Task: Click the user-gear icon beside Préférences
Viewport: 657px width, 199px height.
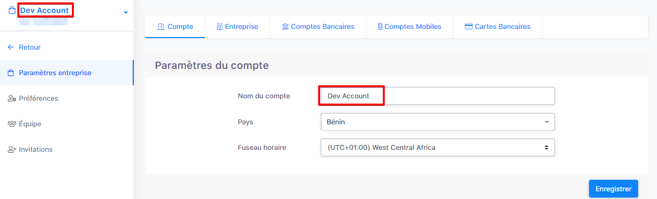Action: 12,98
